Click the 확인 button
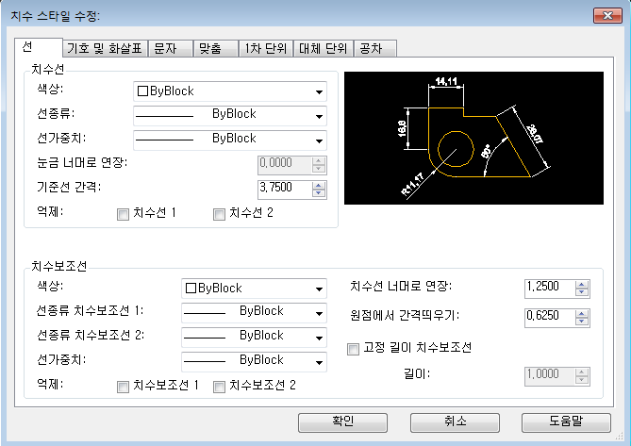 342,422
